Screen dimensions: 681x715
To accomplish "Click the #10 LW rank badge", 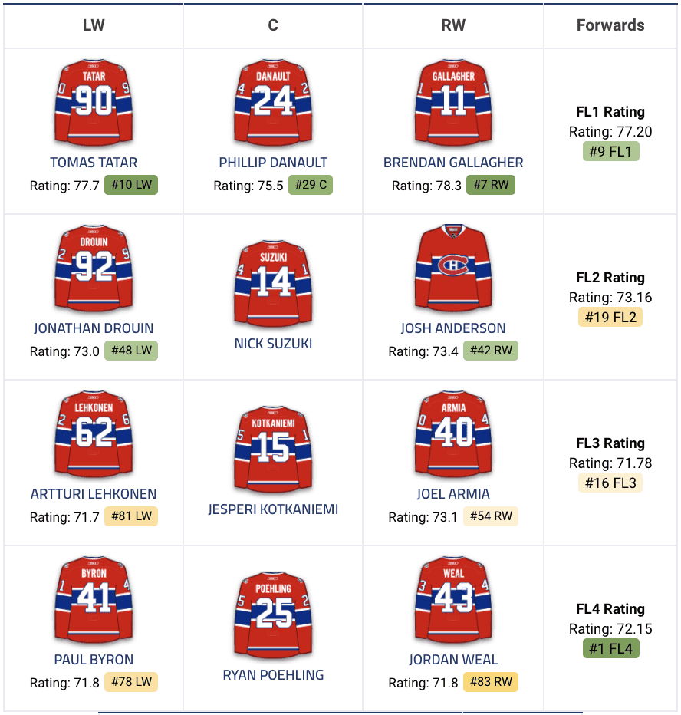I will [131, 185].
